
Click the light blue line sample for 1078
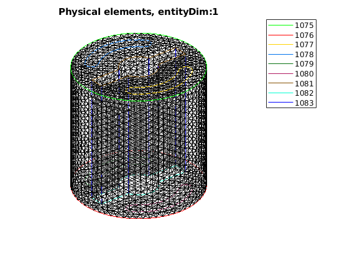[x=280, y=54]
